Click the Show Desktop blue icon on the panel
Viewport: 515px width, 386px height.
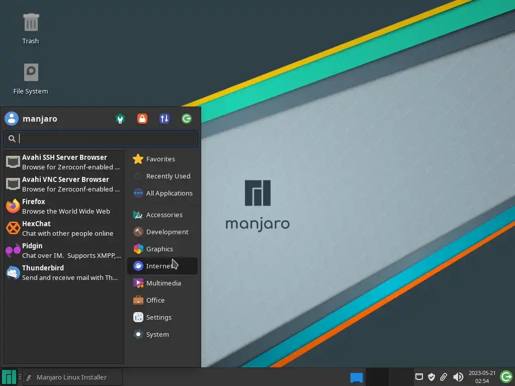point(357,377)
